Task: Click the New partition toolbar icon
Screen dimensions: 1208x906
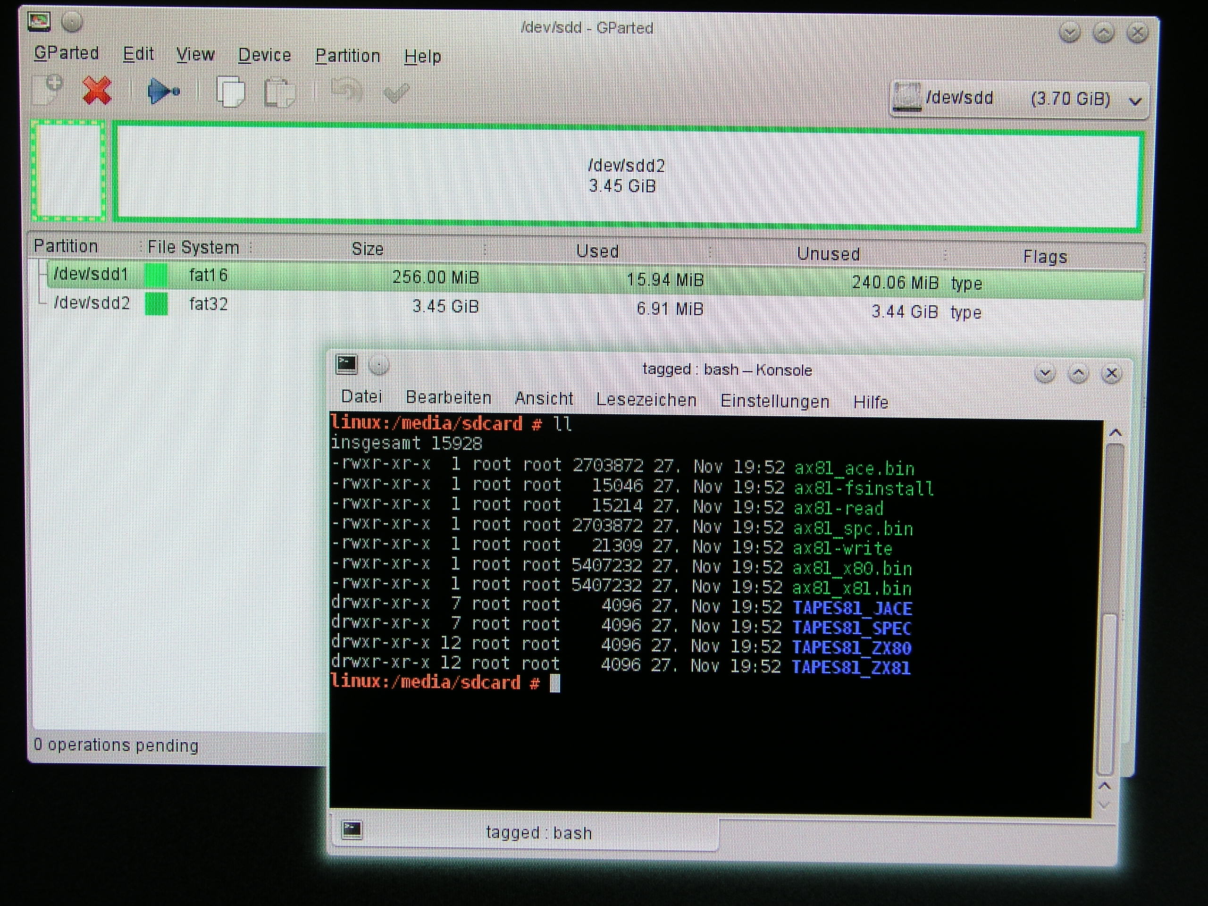Action: [x=48, y=89]
